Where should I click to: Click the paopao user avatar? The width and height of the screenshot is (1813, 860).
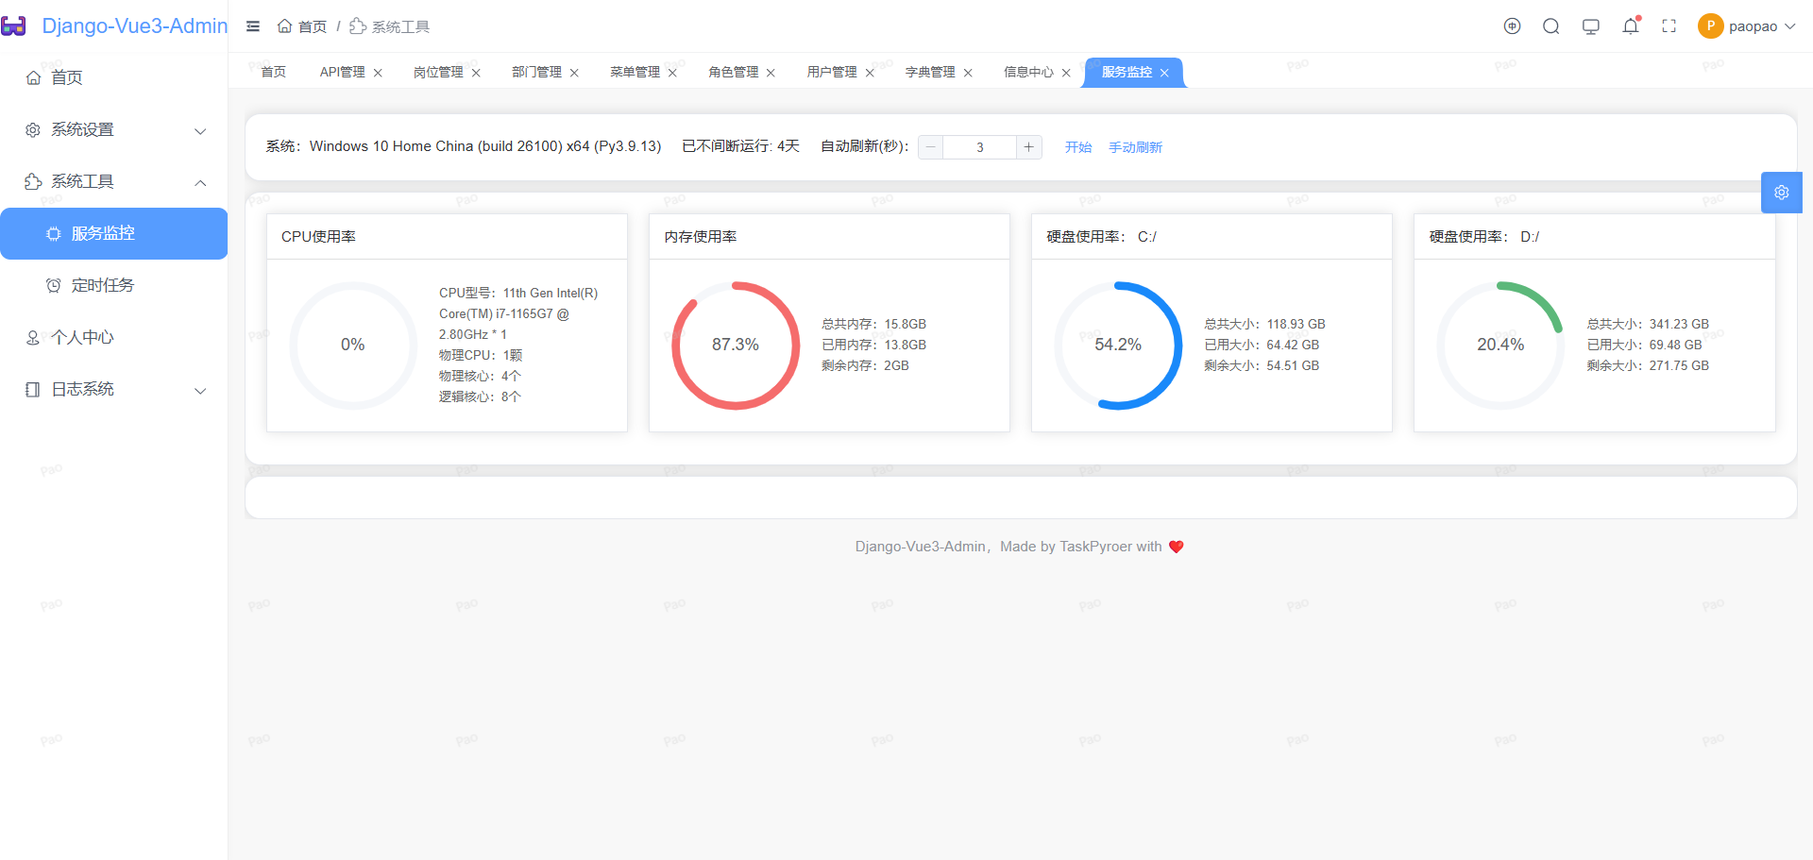(x=1710, y=26)
